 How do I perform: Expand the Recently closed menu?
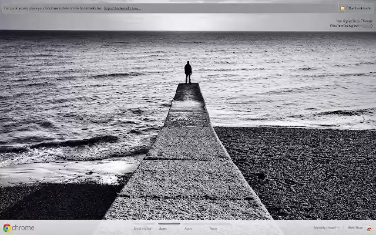click(326, 228)
